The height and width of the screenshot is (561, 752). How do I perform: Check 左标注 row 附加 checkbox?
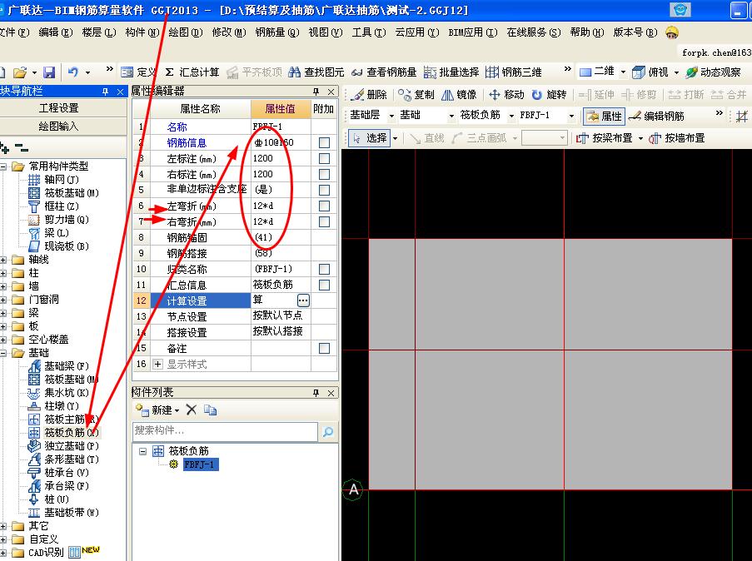tap(324, 158)
